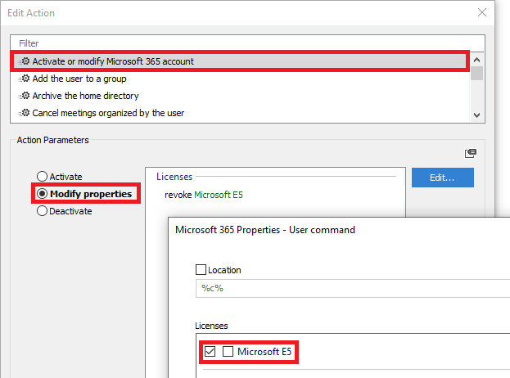Click the Filter input field
Viewport: 510px width, 378px height.
pyautogui.click(x=247, y=43)
